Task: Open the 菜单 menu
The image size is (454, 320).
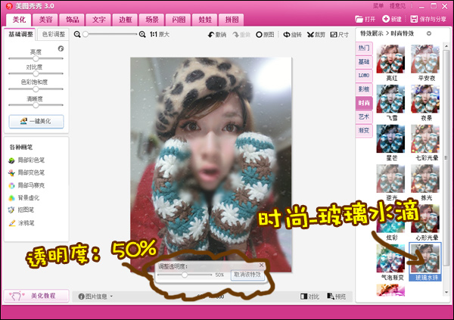Action: coord(378,6)
